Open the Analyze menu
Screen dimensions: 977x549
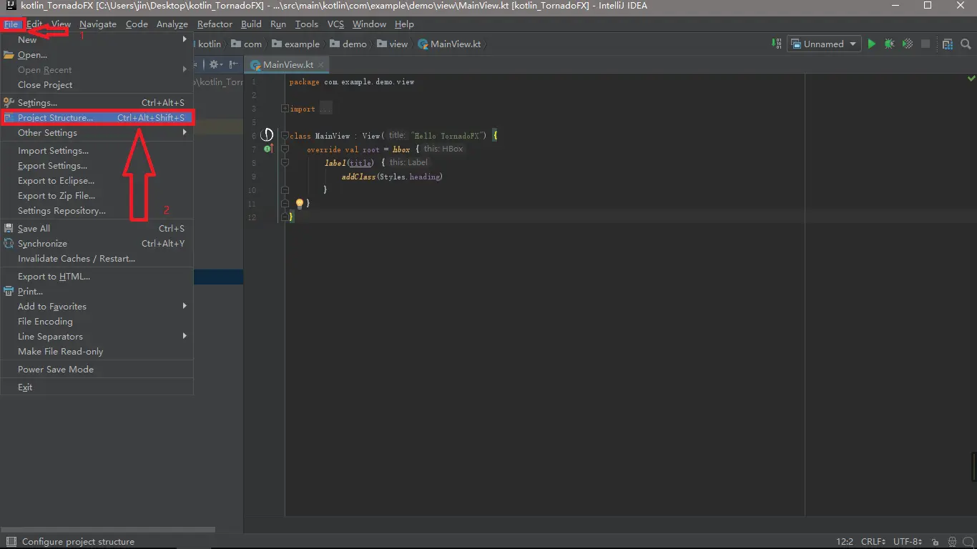coord(172,24)
